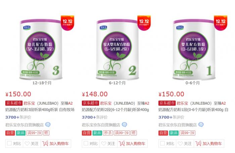Add the ¥148.00 product to cart

coord(132,144)
